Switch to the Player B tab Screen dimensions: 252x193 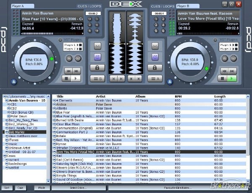(x=188, y=6)
